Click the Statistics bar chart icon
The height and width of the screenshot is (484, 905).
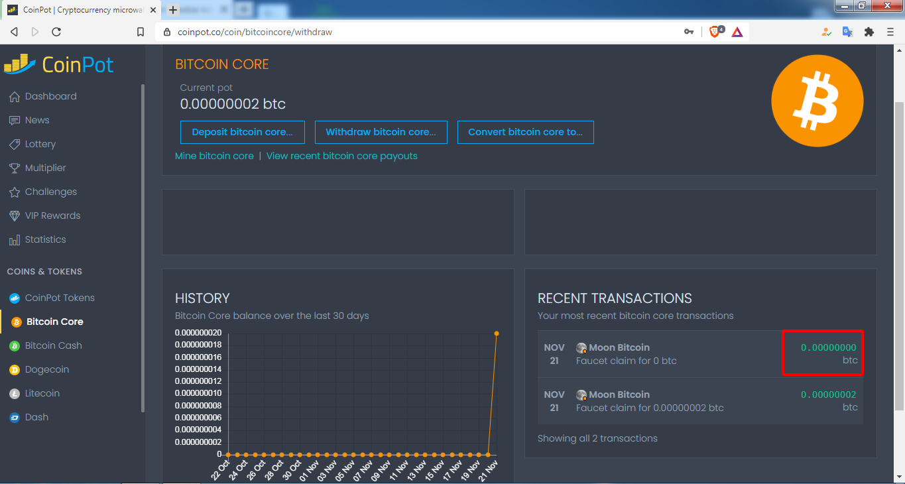[x=14, y=240]
